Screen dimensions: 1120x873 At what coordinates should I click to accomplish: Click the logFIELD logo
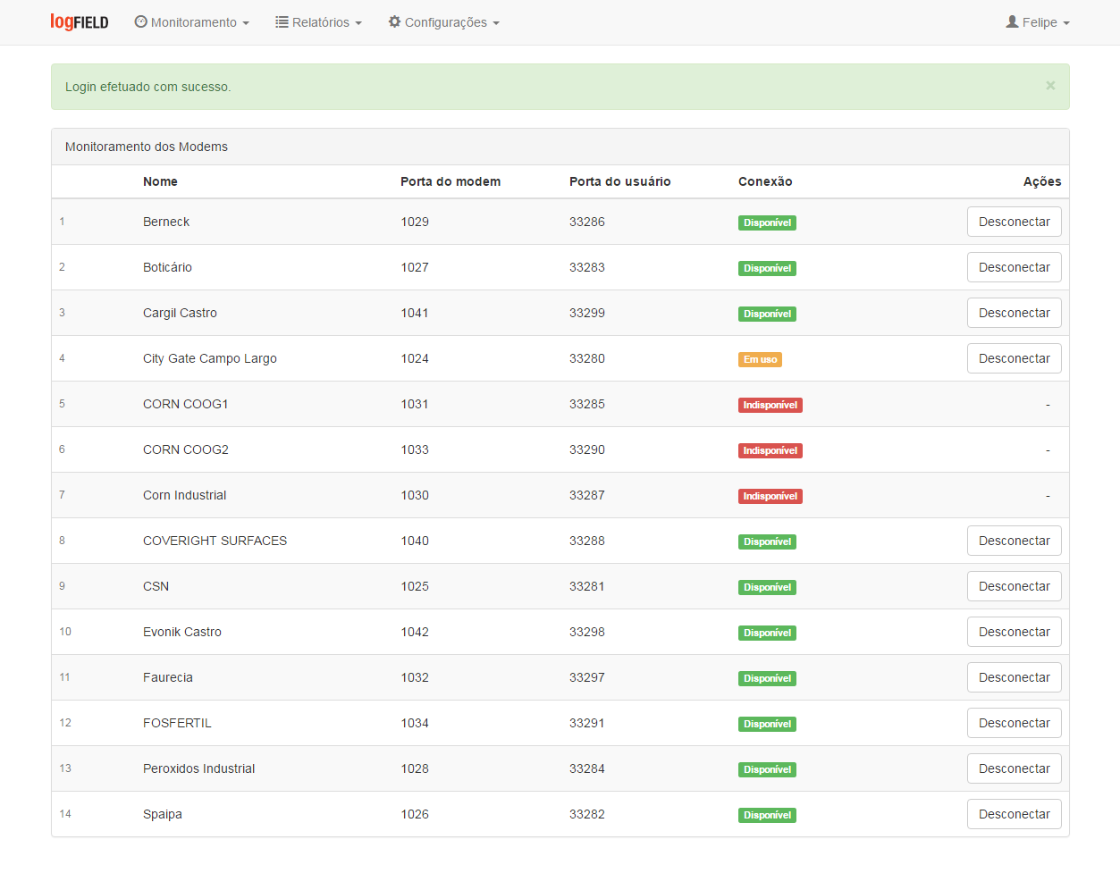[80, 22]
